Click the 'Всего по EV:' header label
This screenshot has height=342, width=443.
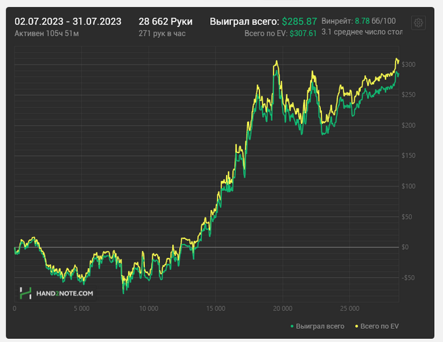coord(266,34)
